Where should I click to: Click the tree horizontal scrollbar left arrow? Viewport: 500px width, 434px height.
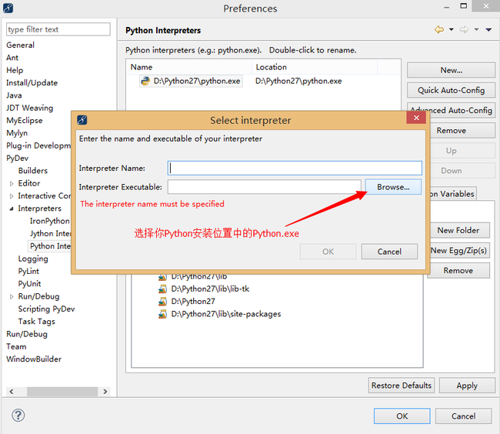[12, 392]
